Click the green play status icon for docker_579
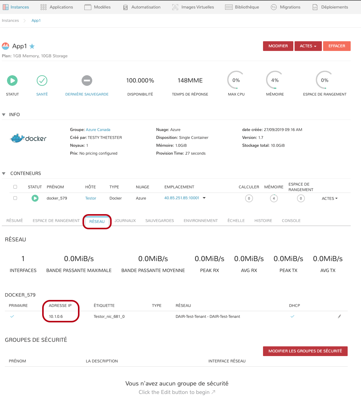This screenshot has width=361, height=397. pyautogui.click(x=35, y=198)
